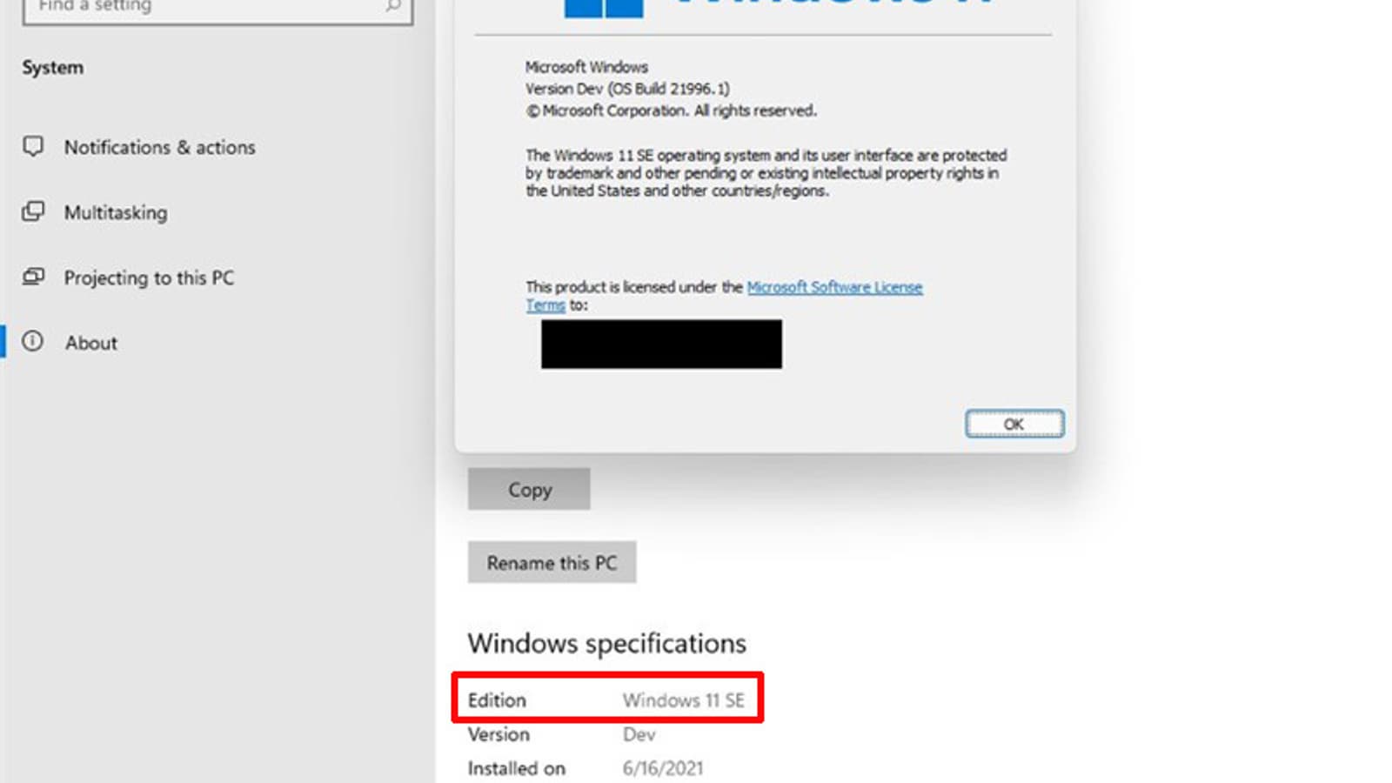Click the Notifications & actions speech bubble icon

pos(33,146)
